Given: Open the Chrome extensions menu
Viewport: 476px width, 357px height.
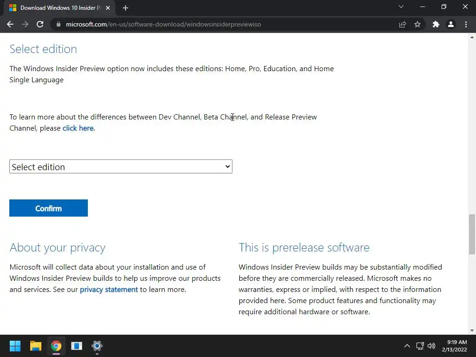Looking at the screenshot, I should (x=436, y=24).
